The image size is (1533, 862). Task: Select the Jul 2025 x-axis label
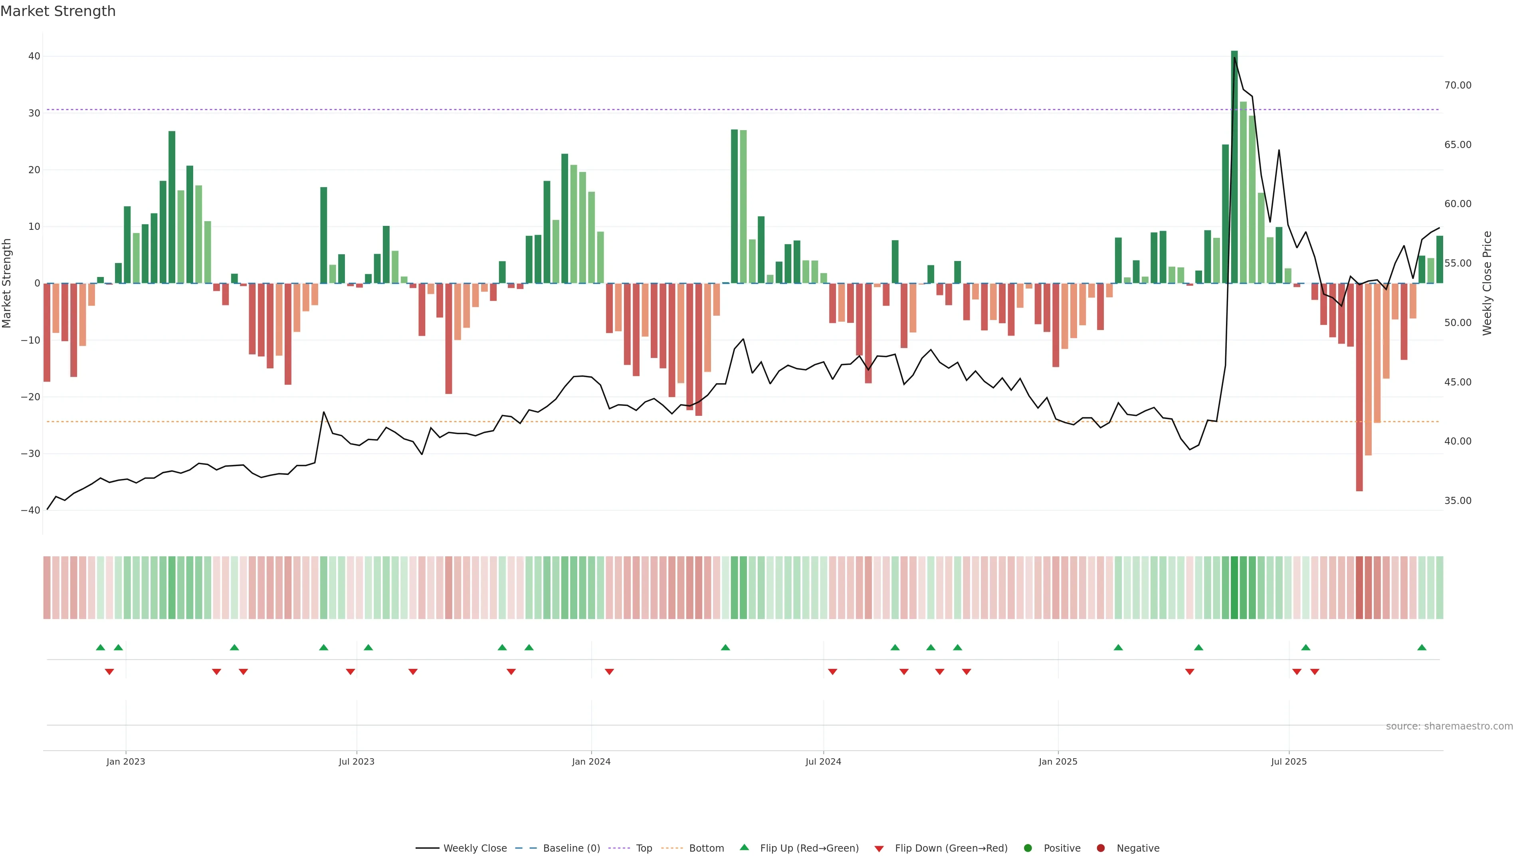(x=1288, y=761)
